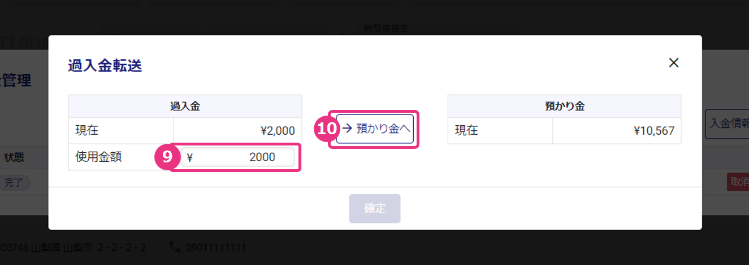This screenshot has height=265, width=749.
Task: Click the arrow icon on 預かり金へ
Action: point(347,129)
